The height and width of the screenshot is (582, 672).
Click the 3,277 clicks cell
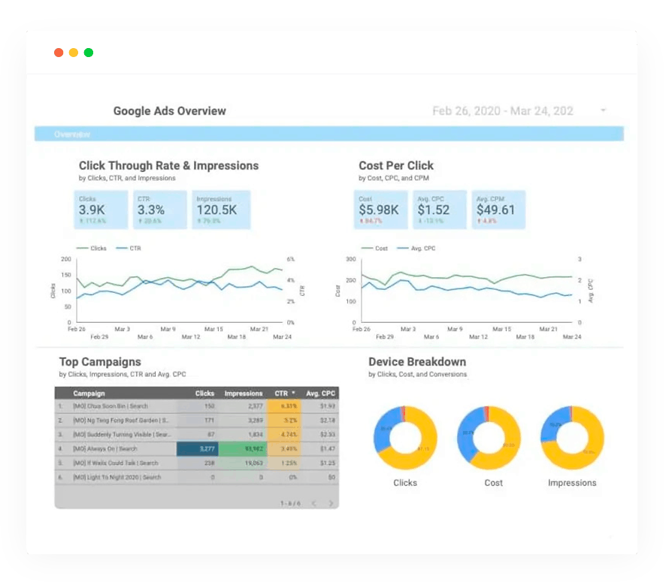198,449
